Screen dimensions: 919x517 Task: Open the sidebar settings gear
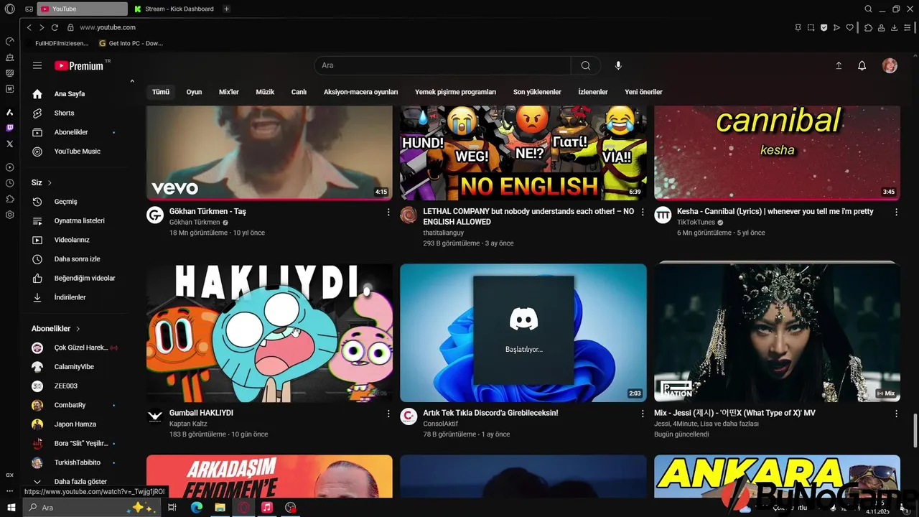[x=9, y=215]
